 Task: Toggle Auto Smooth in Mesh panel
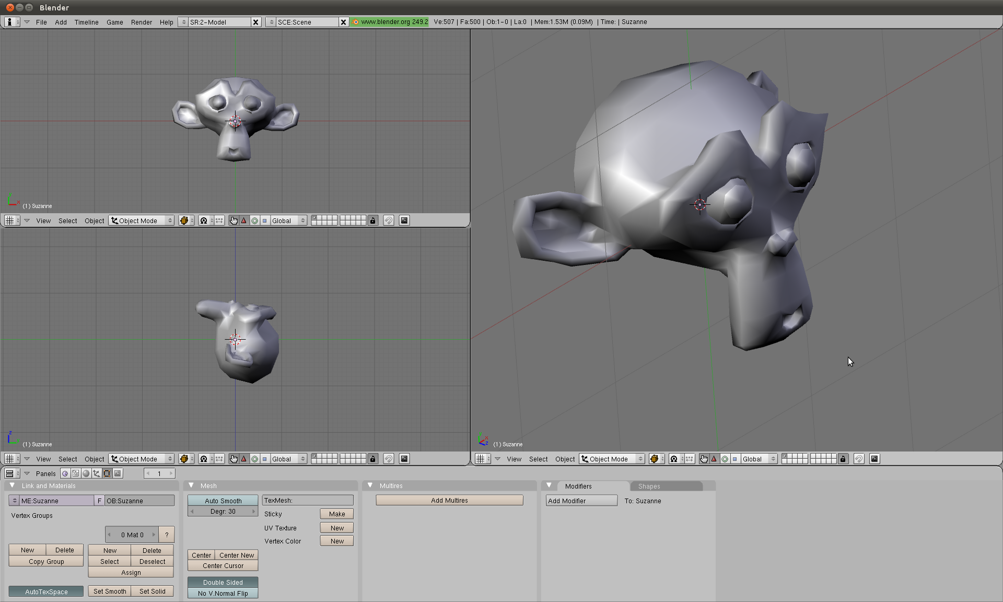coord(223,501)
